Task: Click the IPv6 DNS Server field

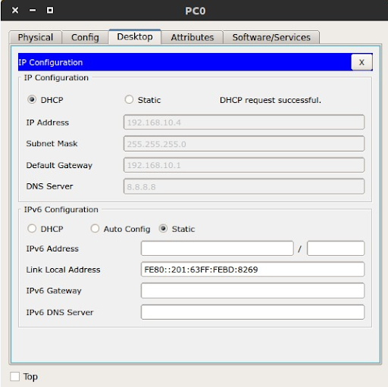Action: pyautogui.click(x=252, y=312)
